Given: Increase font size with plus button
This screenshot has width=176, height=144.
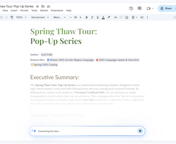Looking at the screenshot, I should pos(80,17).
